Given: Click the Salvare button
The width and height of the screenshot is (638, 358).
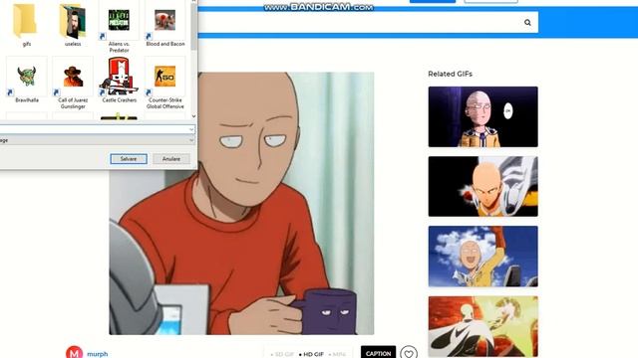Looking at the screenshot, I should (x=129, y=159).
